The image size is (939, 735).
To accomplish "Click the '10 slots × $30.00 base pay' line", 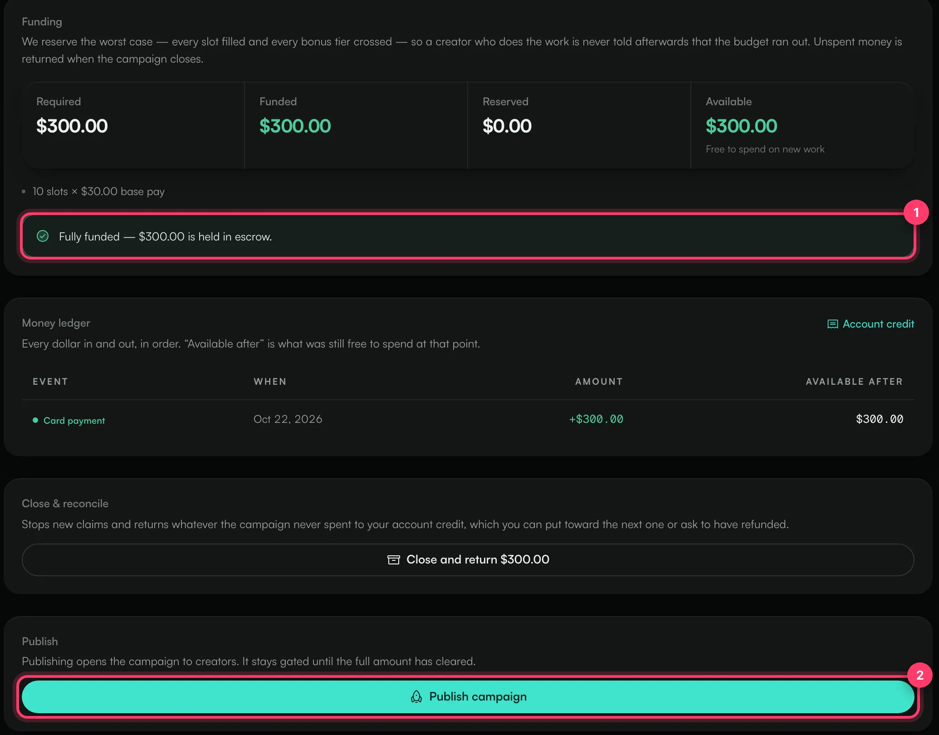I will [98, 191].
